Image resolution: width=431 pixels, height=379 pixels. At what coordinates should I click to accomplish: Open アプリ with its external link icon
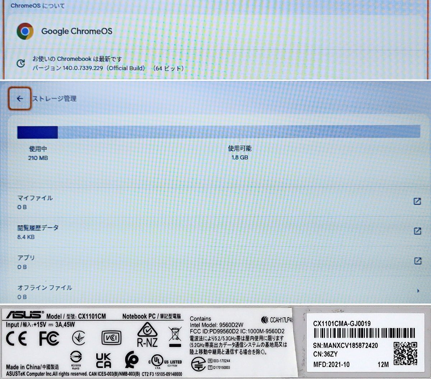[x=417, y=261]
